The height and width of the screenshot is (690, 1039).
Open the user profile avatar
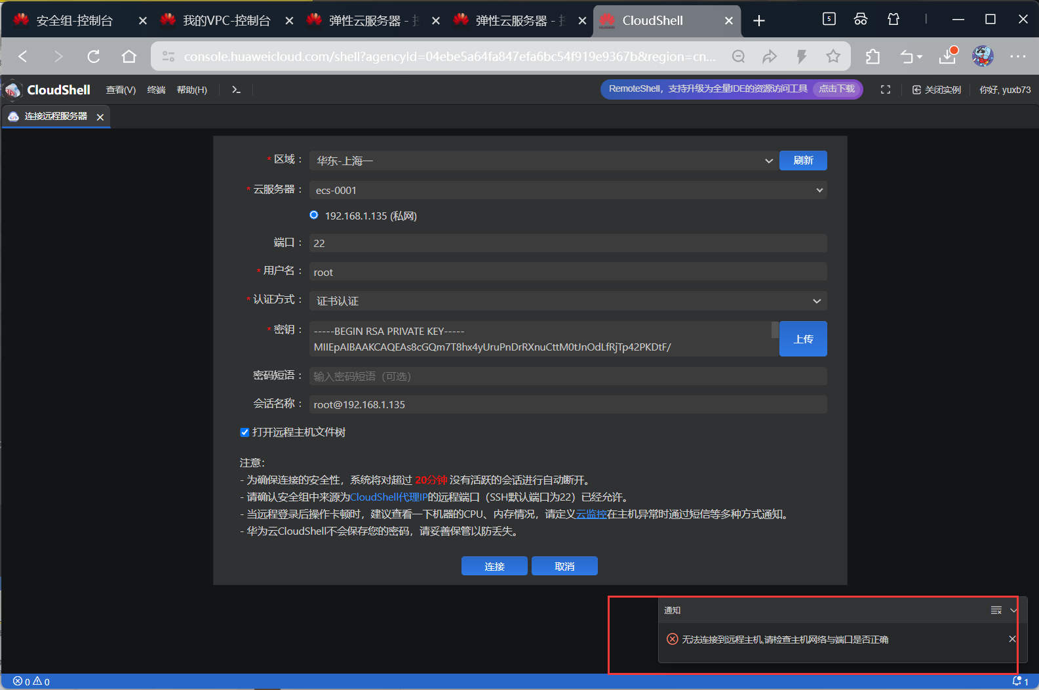click(983, 56)
